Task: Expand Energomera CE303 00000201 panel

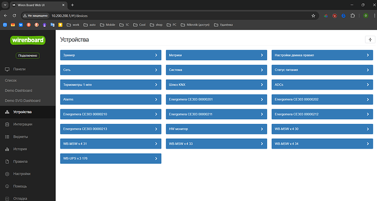Action: pos(216,99)
